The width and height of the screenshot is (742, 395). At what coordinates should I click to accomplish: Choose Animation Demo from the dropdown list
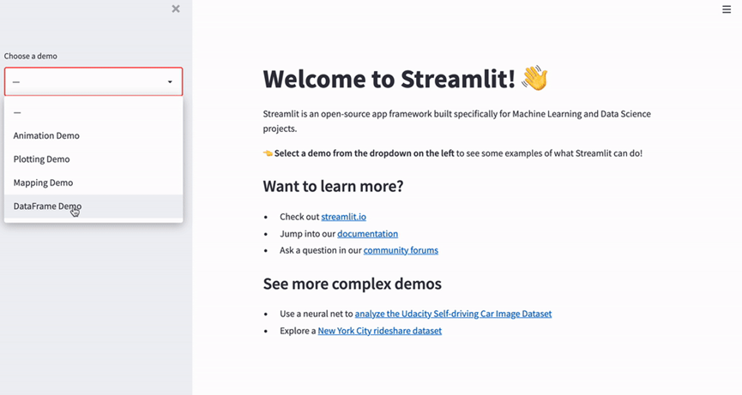coord(46,135)
